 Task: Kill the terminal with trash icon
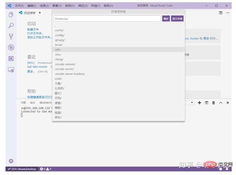coord(213,103)
